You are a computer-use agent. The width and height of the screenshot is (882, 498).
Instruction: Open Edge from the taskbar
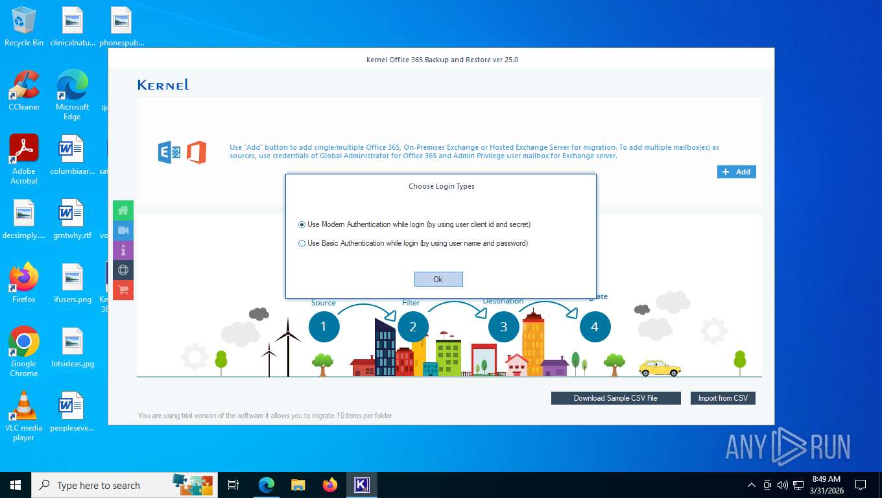266,485
